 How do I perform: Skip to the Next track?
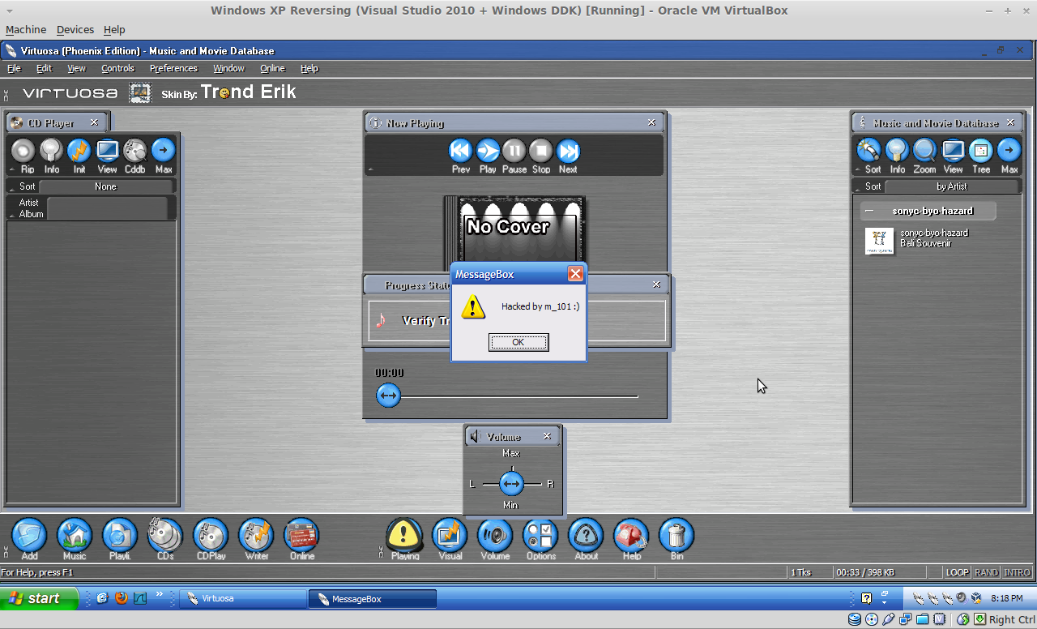569,151
